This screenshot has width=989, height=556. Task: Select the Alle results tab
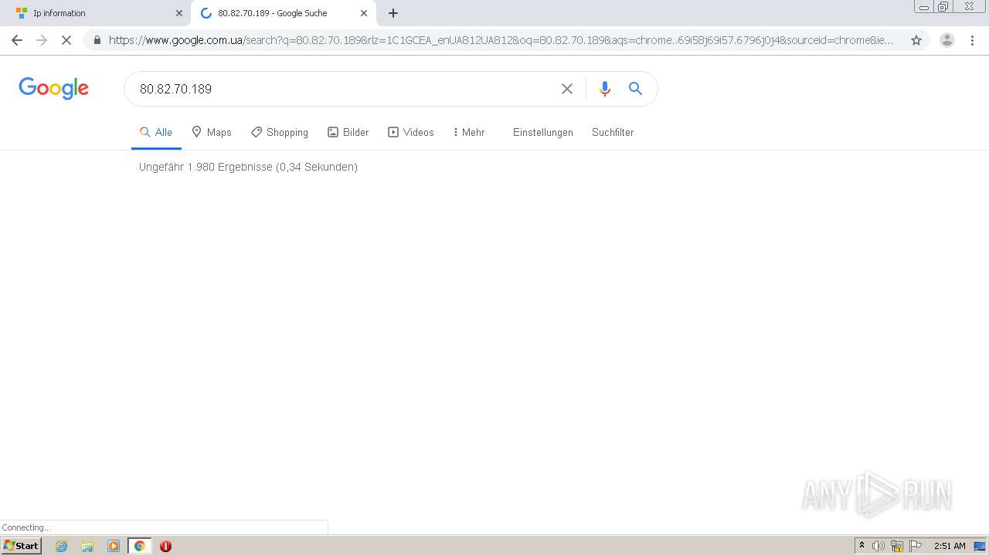pos(156,132)
